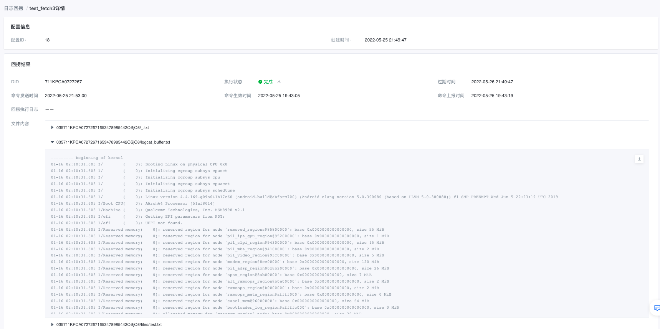Expand the _.txt file entry
This screenshot has height=329, width=660.
pyautogui.click(x=53, y=127)
